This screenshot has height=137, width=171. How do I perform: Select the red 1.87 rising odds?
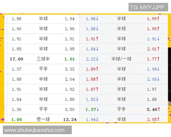coord(92,89)
